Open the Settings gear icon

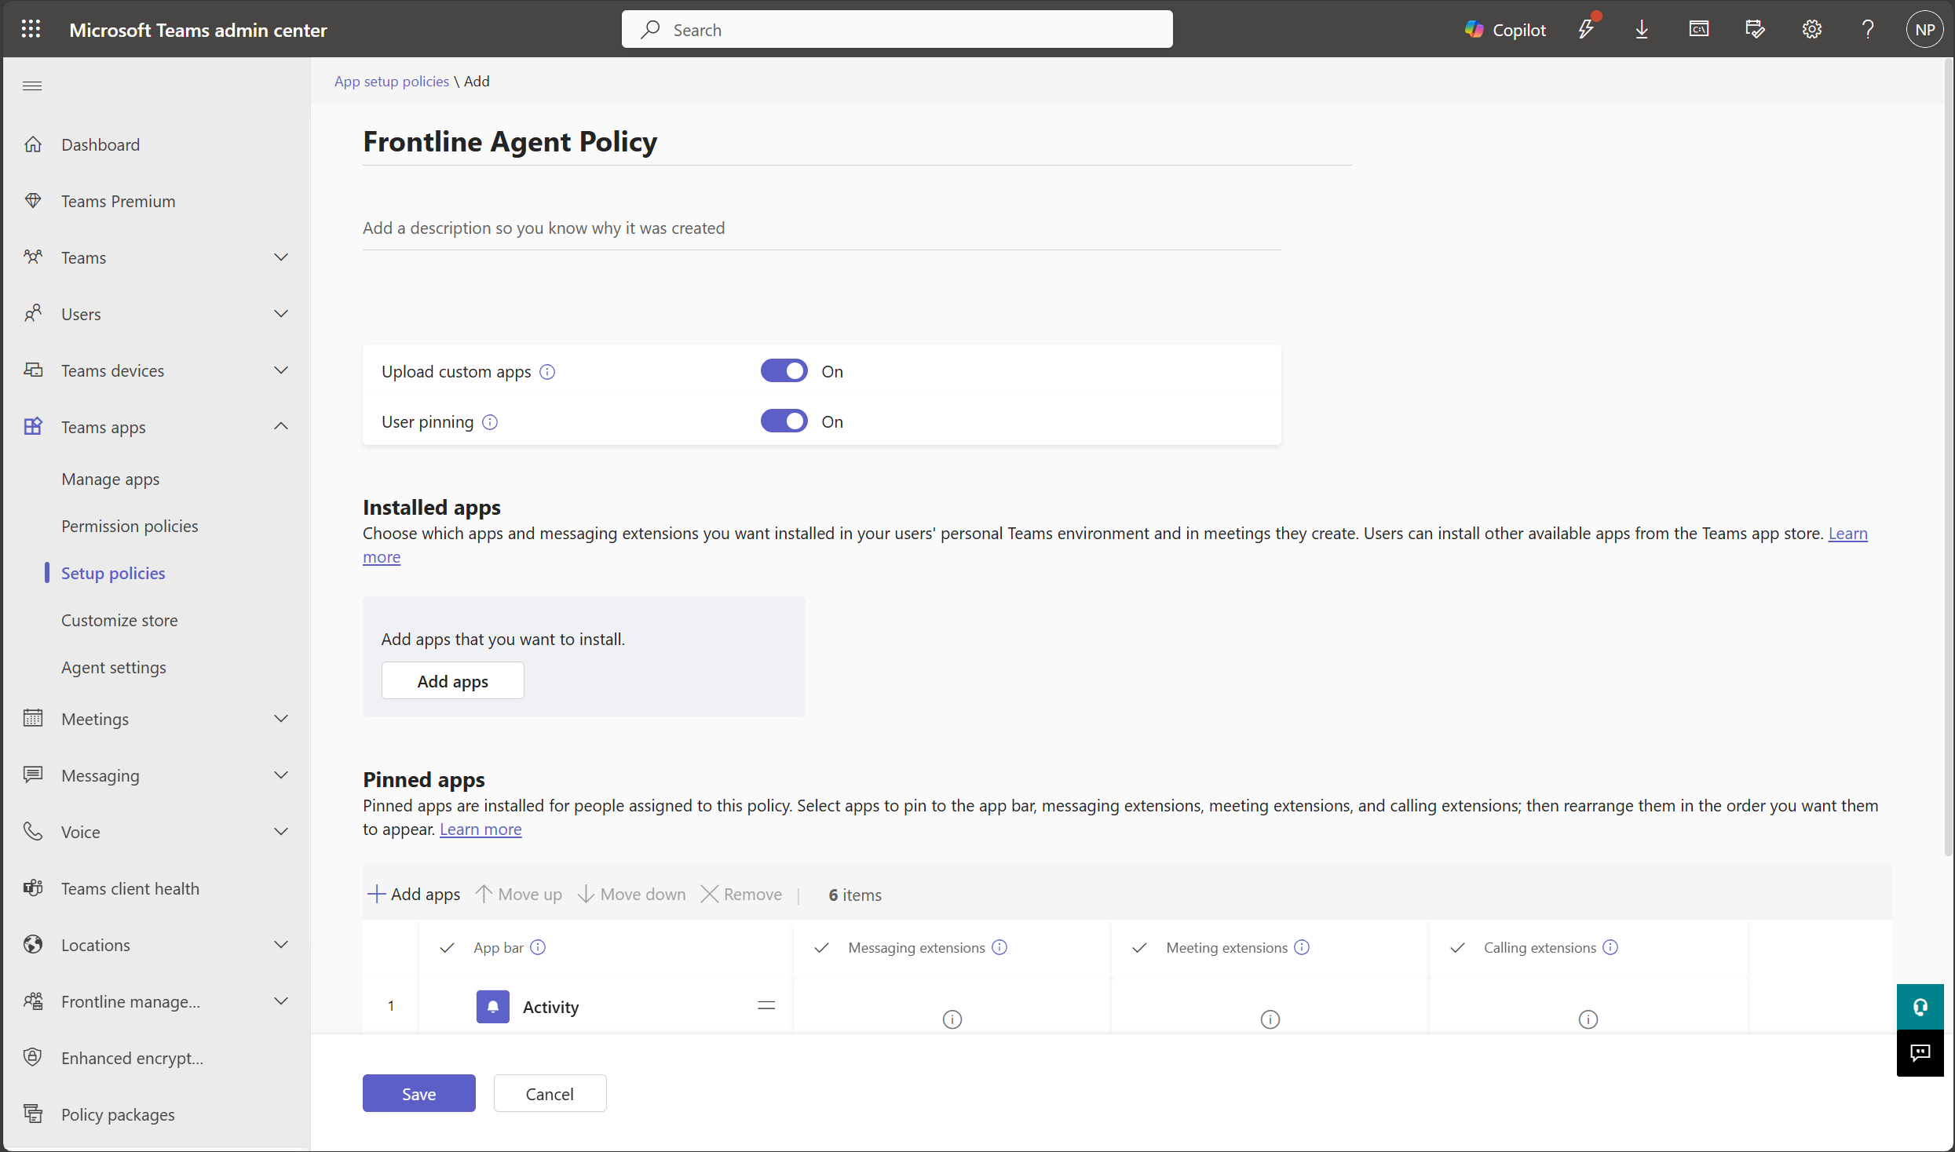coord(1811,29)
